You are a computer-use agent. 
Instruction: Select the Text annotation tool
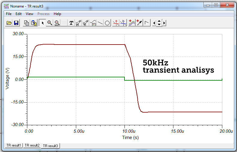[71, 23]
